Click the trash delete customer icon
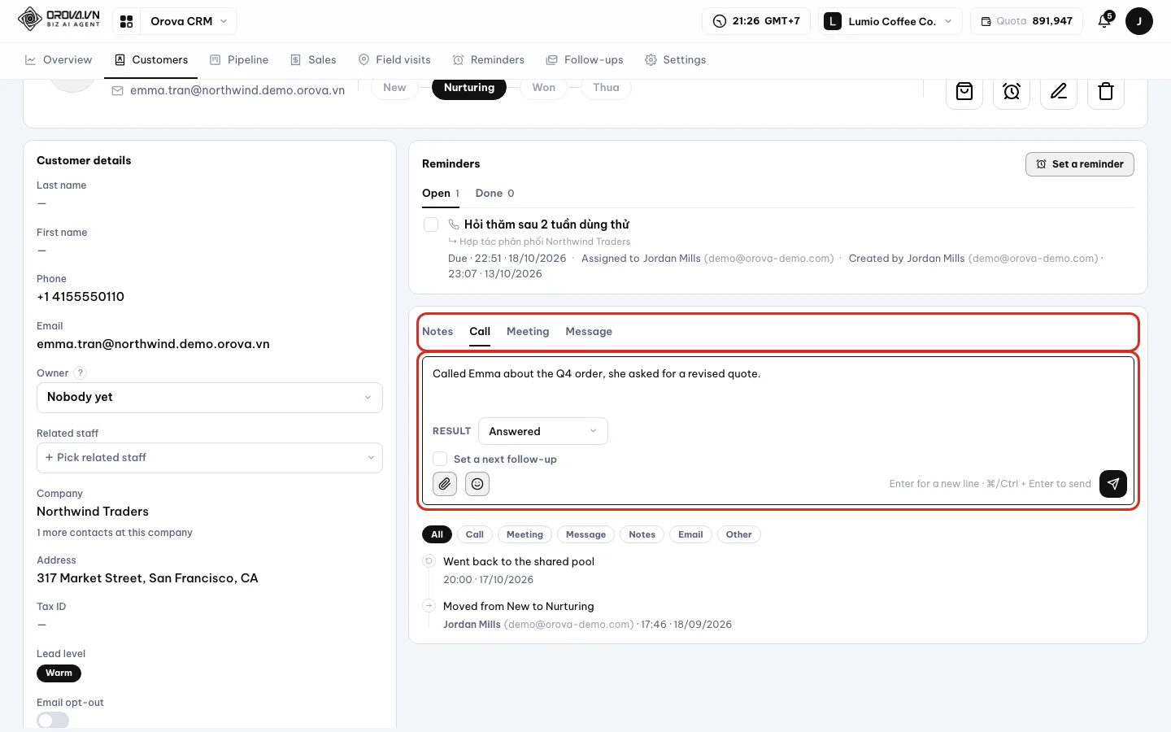The height and width of the screenshot is (732, 1171). point(1106,91)
